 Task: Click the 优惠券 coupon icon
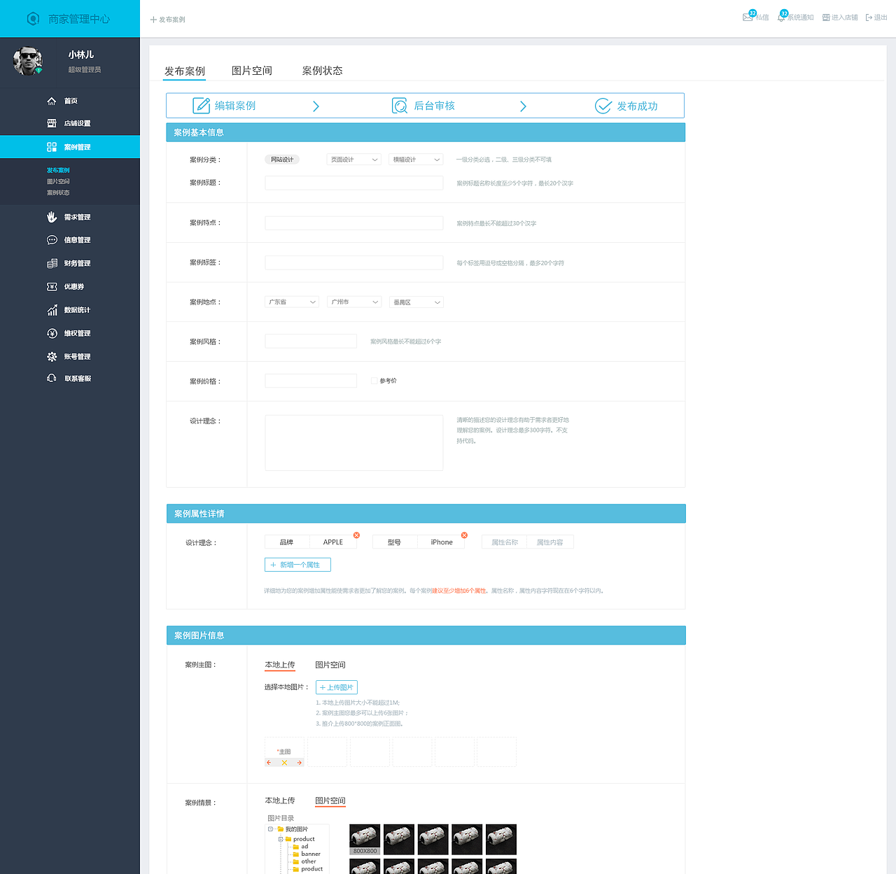52,287
